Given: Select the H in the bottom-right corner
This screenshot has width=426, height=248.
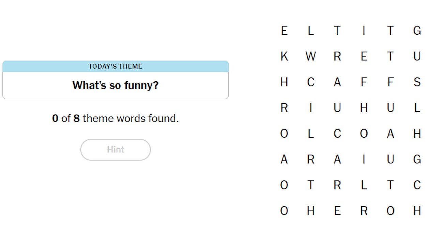Looking at the screenshot, I should [x=417, y=211].
